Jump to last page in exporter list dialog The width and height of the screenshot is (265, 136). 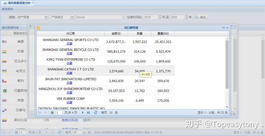pyautogui.click(x=88, y=113)
